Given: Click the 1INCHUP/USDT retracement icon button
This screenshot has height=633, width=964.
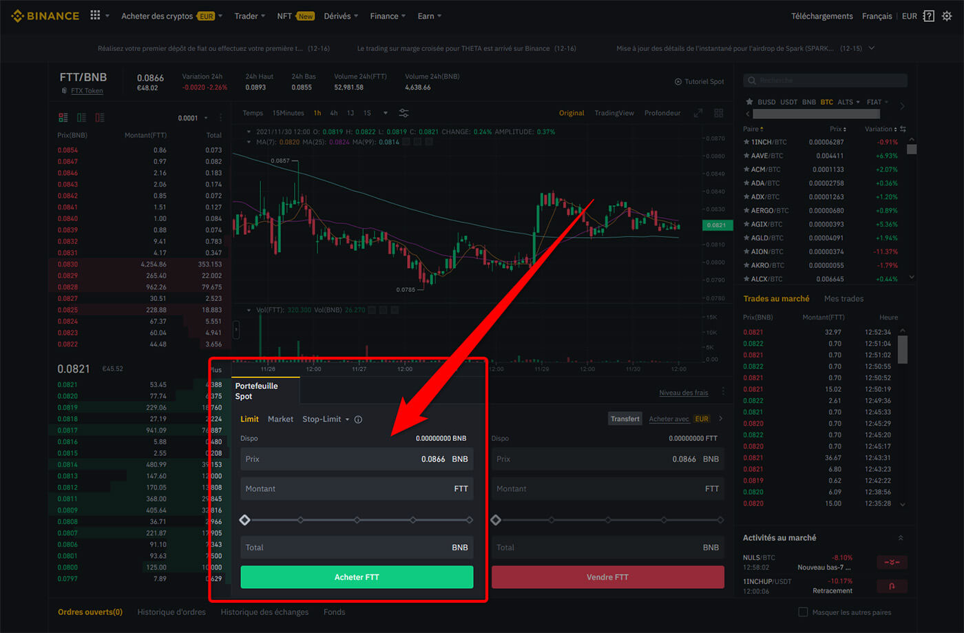Looking at the screenshot, I should [892, 586].
